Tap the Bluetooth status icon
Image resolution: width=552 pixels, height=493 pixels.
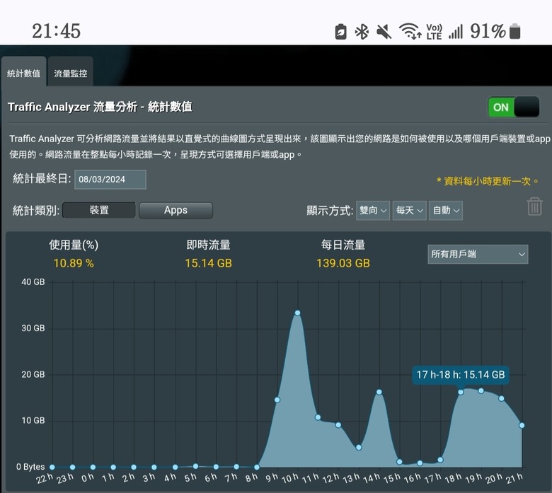click(362, 32)
